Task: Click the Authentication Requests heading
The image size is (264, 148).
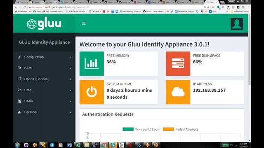Action: point(108,114)
